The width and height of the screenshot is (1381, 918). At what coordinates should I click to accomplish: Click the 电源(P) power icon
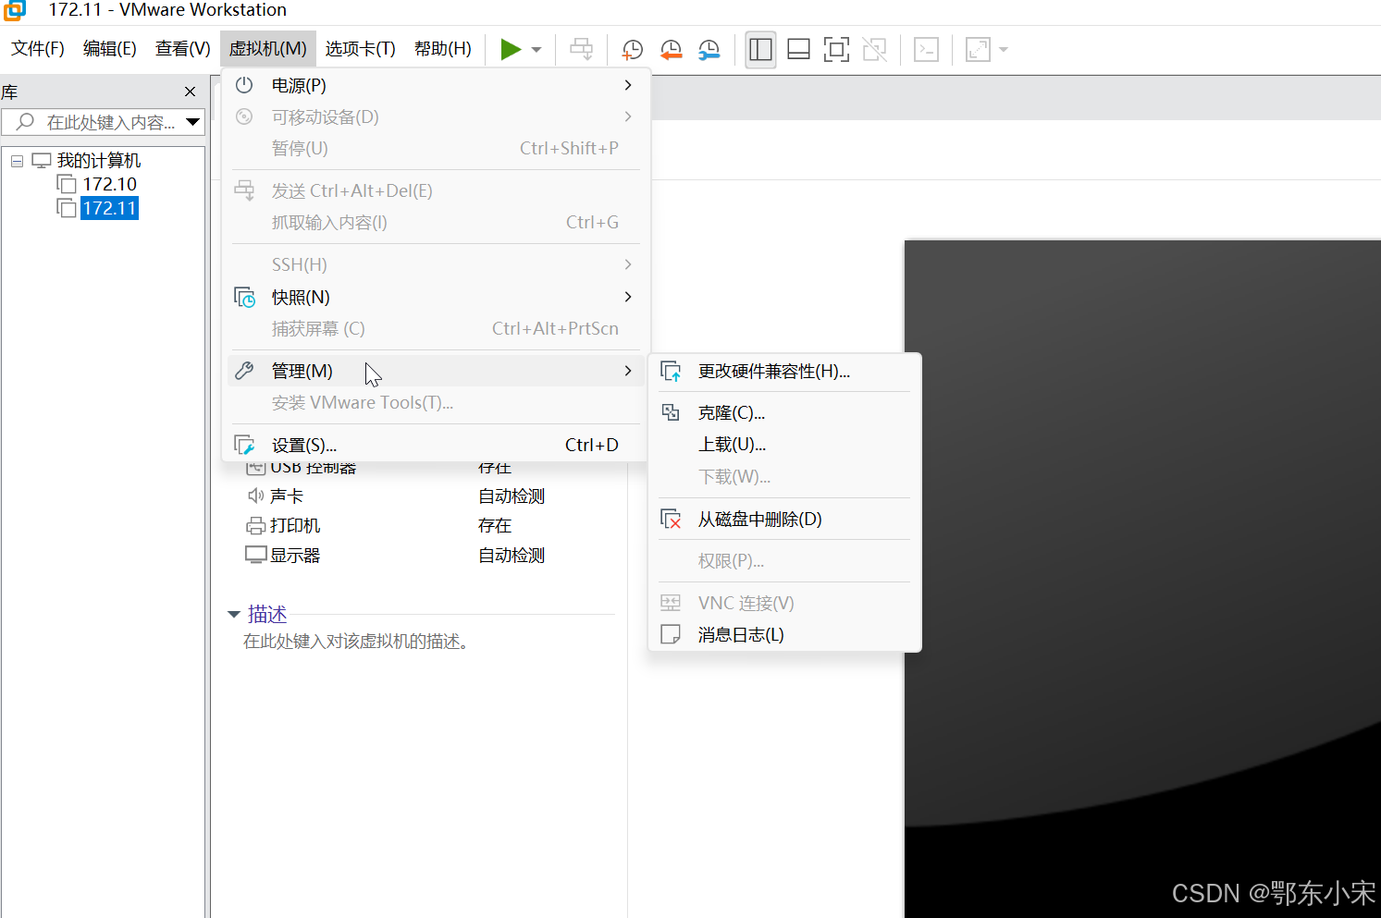[244, 85]
